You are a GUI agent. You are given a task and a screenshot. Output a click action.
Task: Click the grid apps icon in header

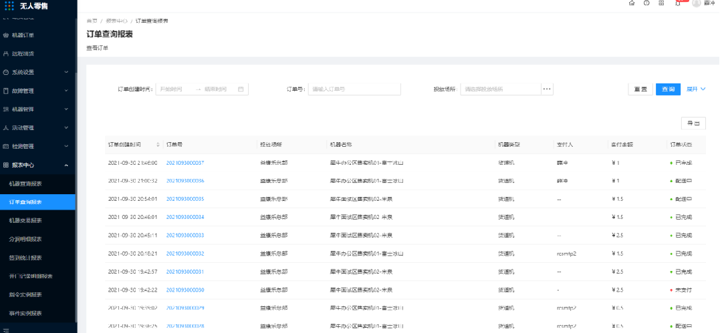coord(661,3)
